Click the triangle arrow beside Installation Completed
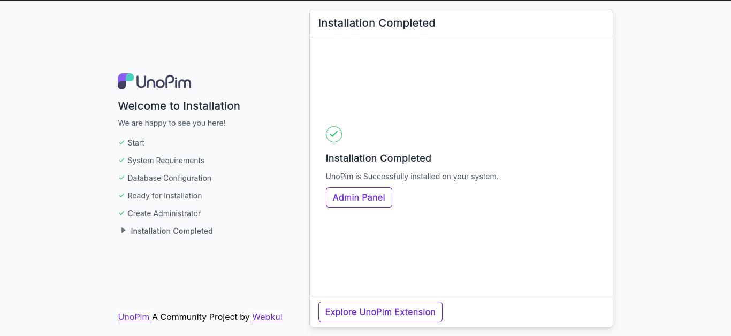Screen dimensions: 731x336 pos(124,231)
